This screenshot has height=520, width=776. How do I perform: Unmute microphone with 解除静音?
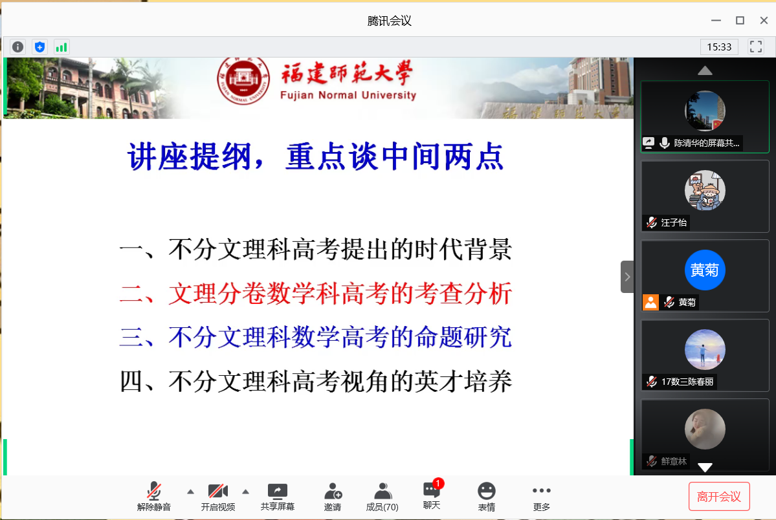[154, 497]
